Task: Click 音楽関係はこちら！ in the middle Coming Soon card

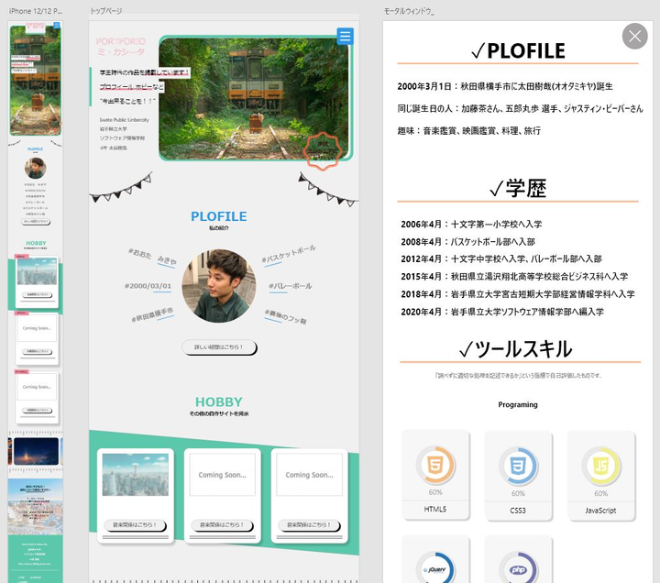Action: coord(222,525)
